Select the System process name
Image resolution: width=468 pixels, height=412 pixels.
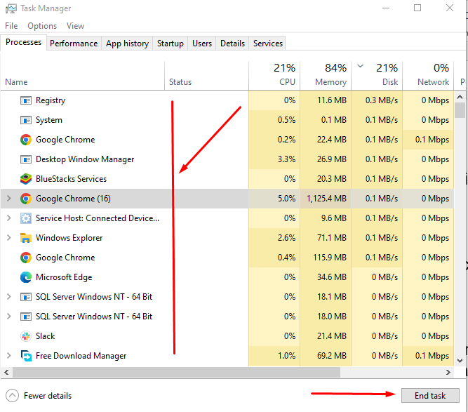pos(49,120)
